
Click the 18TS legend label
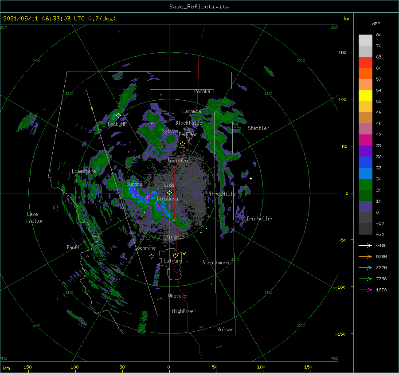(381, 290)
